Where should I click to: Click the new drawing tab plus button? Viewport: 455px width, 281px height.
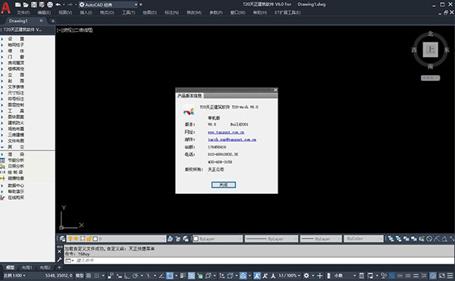pyautogui.click(x=53, y=21)
